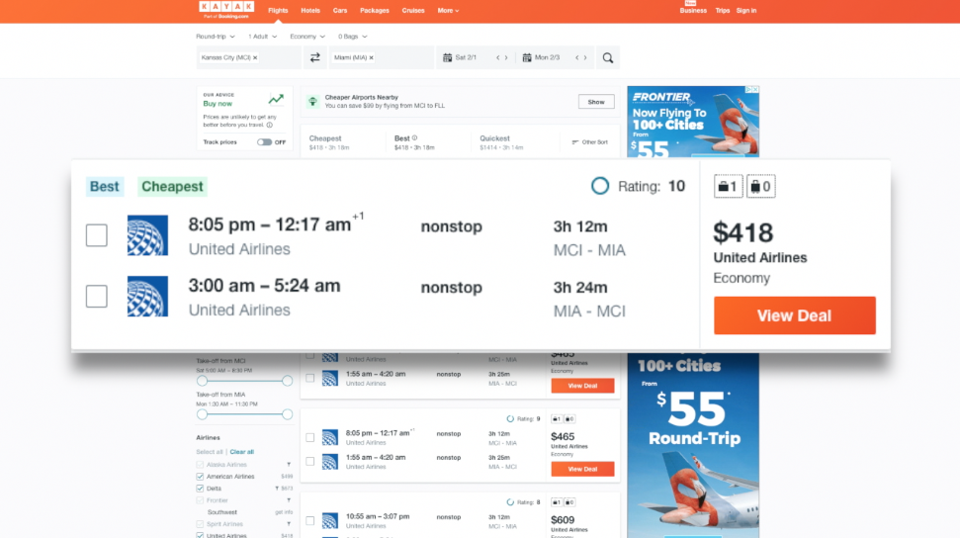The image size is (960, 538).
Task: Go to previous return date
Action: (576, 57)
